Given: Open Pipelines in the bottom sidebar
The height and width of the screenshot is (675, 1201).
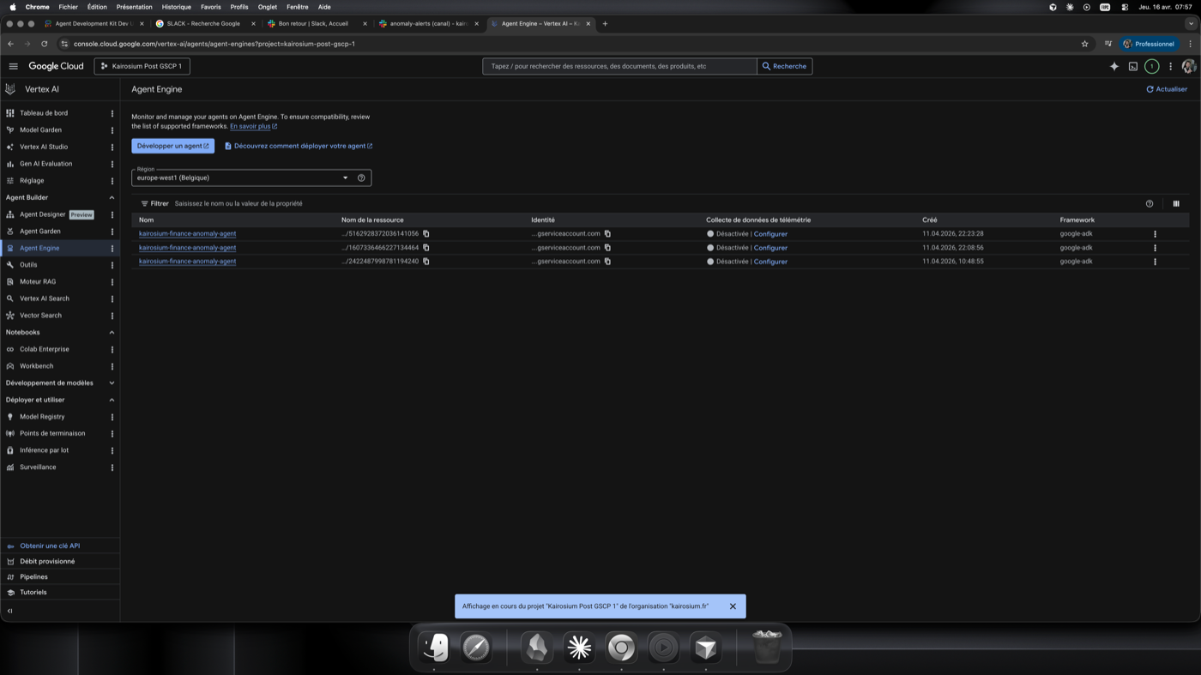Looking at the screenshot, I should (33, 577).
